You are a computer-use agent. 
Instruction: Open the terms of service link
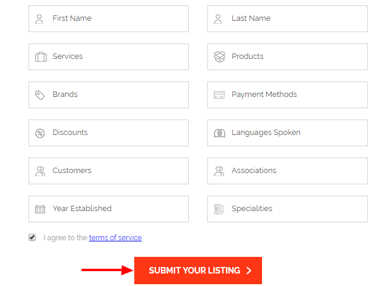115,238
